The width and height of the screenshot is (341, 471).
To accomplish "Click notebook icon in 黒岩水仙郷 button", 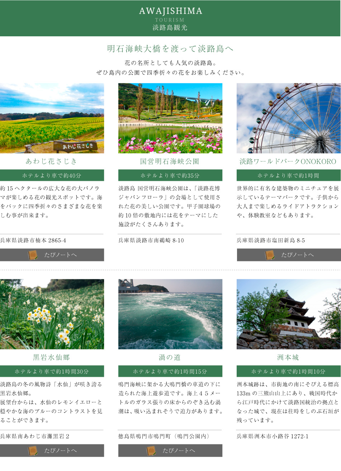I will tap(33, 451).
